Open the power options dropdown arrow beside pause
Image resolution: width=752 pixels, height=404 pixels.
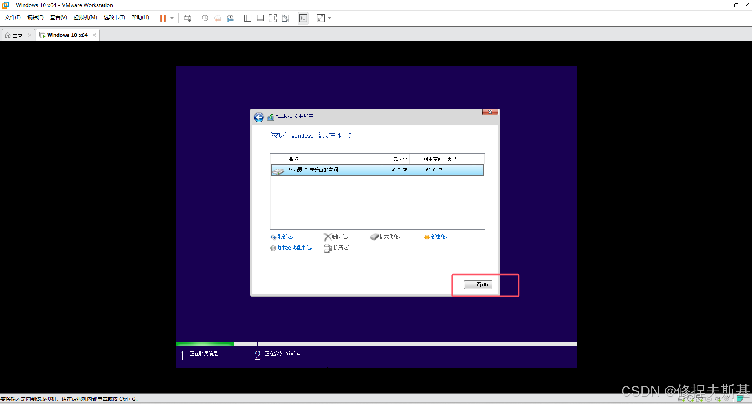172,18
